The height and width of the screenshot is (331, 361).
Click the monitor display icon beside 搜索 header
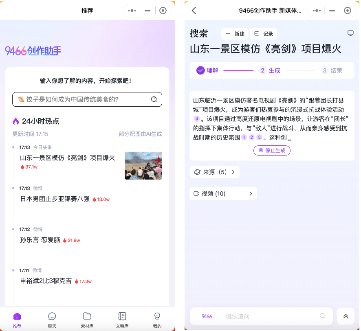[x=350, y=33]
